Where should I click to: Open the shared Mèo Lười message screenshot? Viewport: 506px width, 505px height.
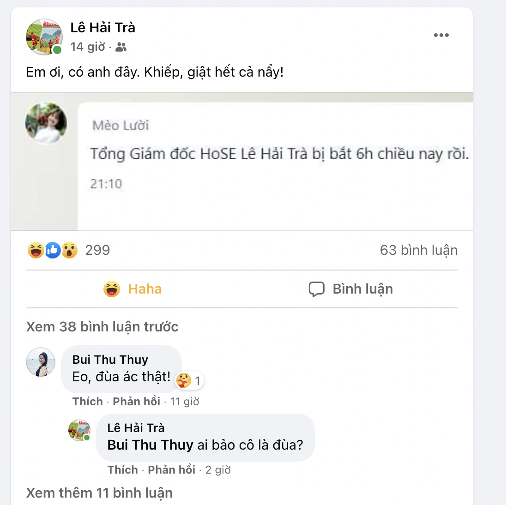click(x=242, y=162)
